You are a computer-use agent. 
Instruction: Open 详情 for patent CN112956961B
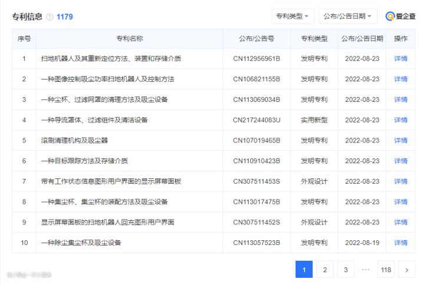coord(400,59)
